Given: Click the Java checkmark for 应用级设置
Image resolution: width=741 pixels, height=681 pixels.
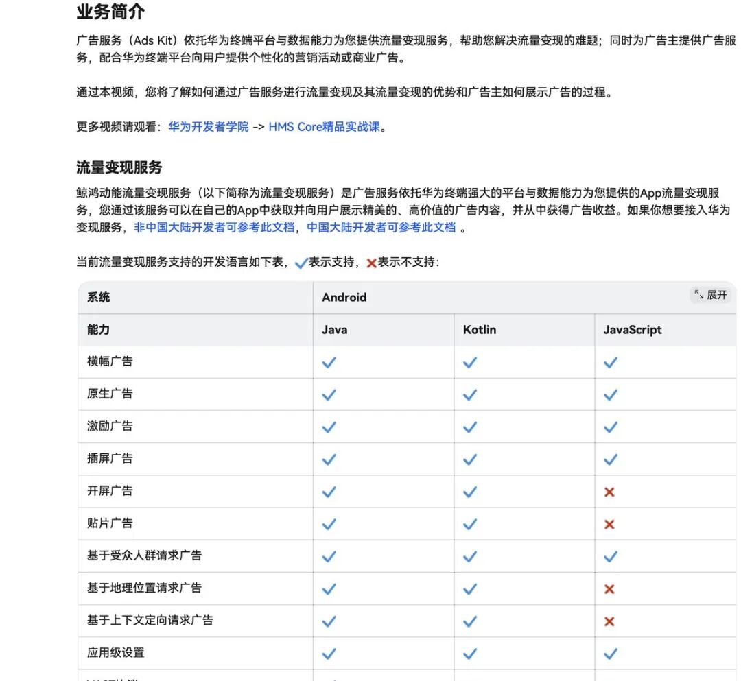Looking at the screenshot, I should pyautogui.click(x=329, y=654).
